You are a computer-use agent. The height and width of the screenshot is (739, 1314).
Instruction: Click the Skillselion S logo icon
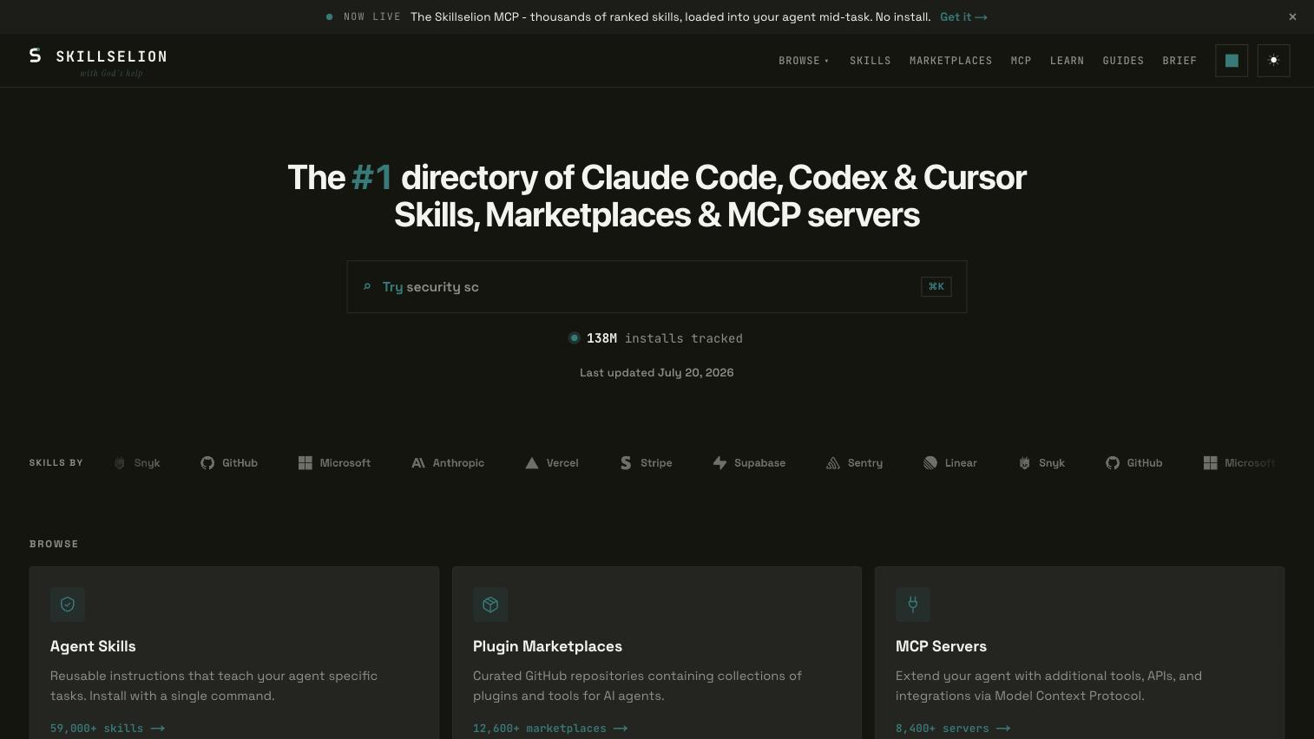pyautogui.click(x=35, y=56)
